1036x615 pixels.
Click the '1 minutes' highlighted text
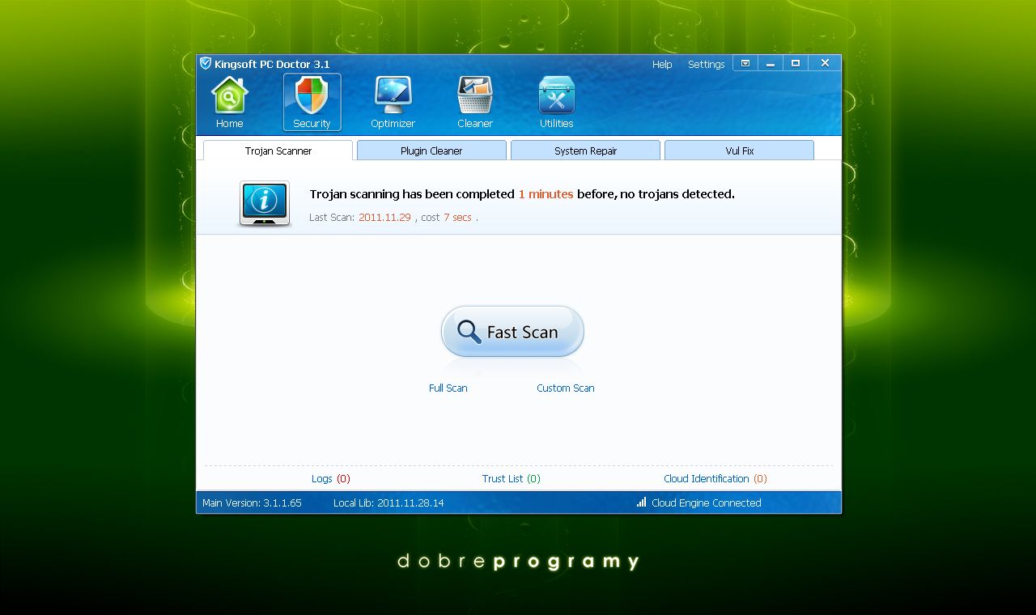pos(546,194)
